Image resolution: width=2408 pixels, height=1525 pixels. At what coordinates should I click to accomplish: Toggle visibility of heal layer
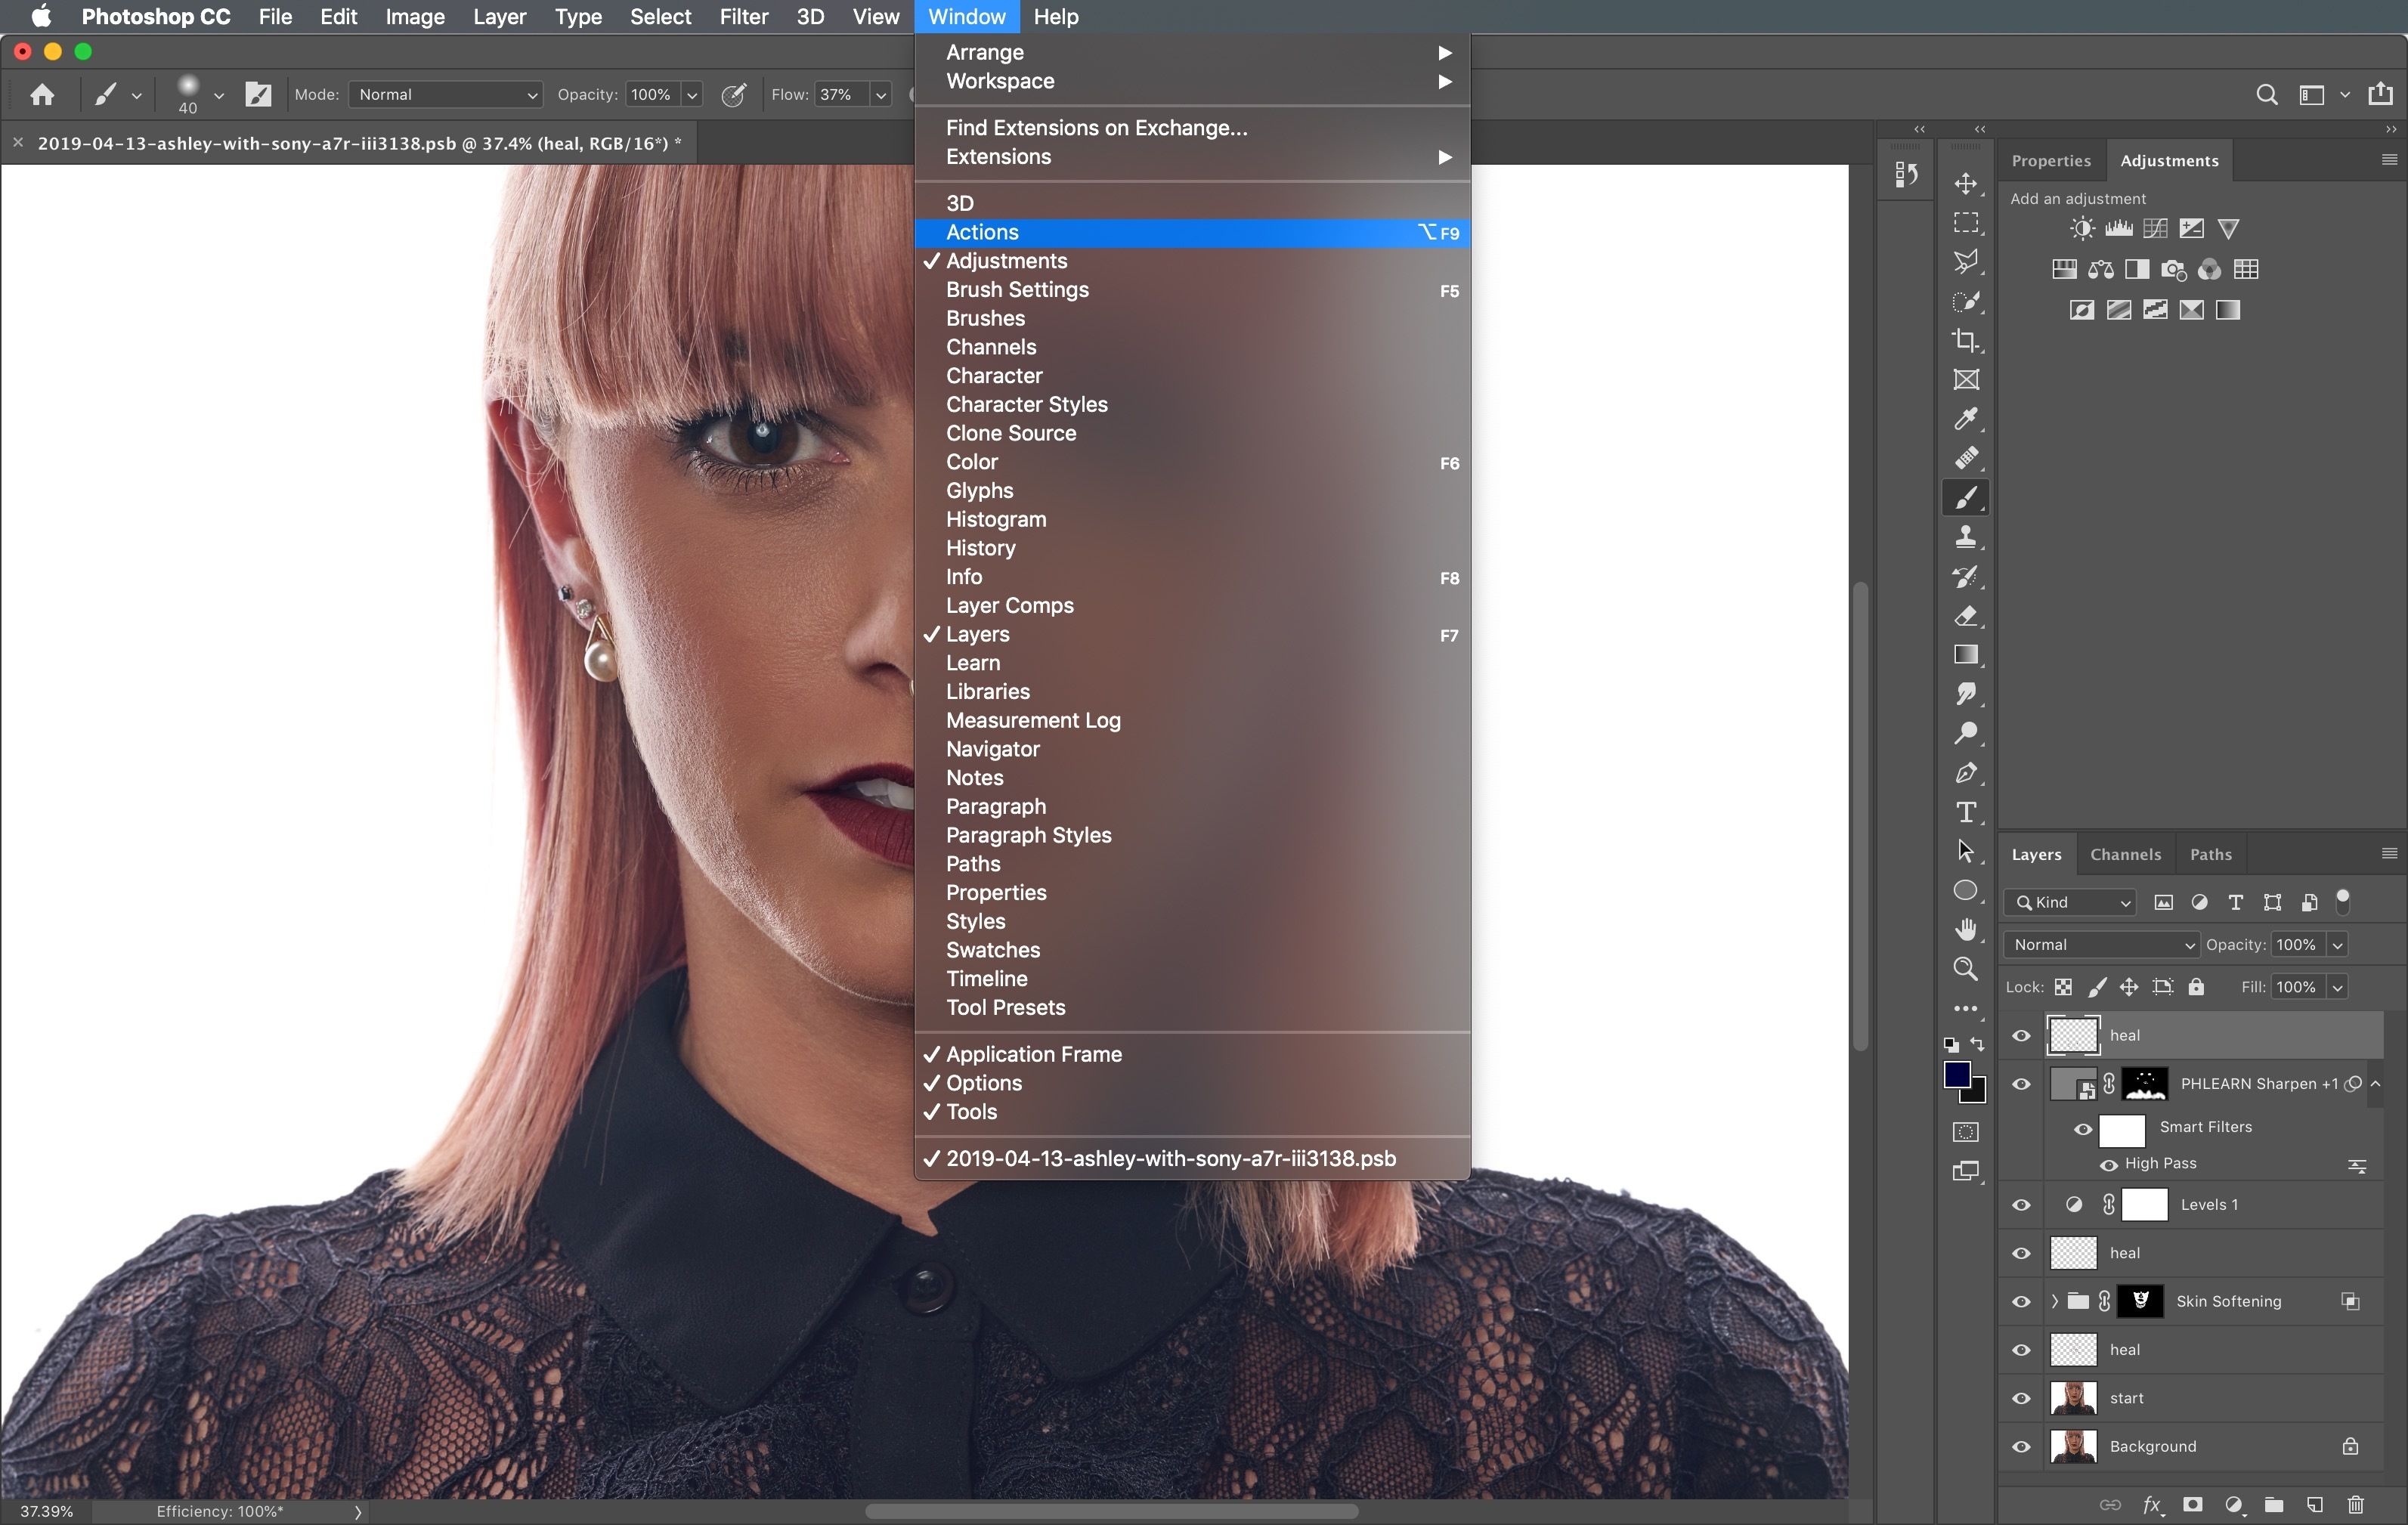2022,1035
